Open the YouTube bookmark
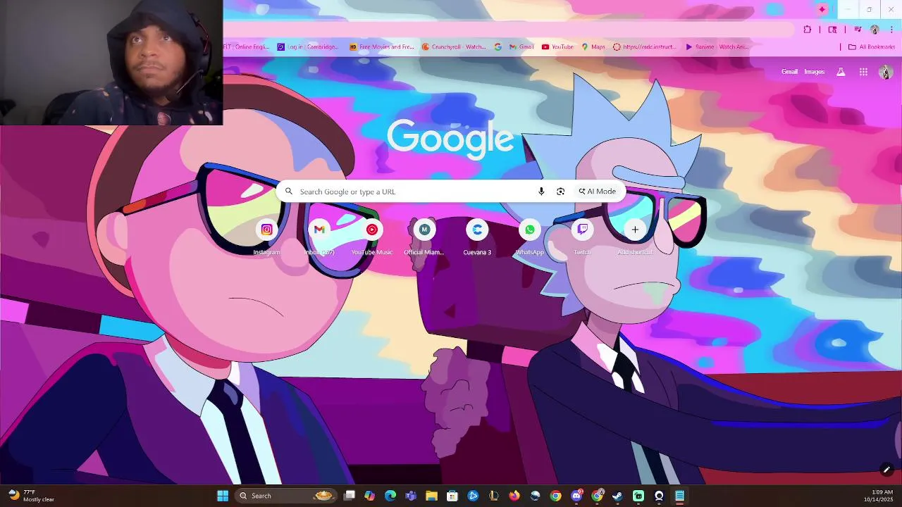The image size is (902, 507). click(x=558, y=47)
